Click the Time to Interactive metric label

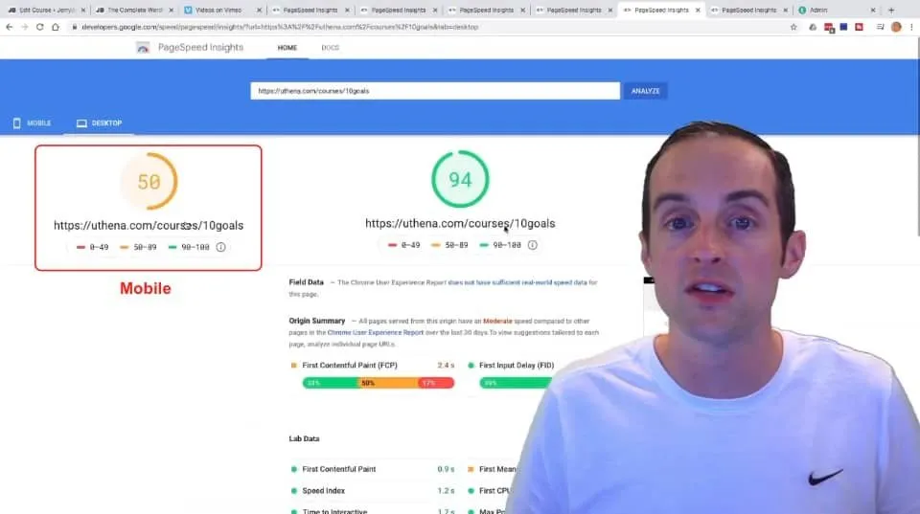[x=334, y=511]
